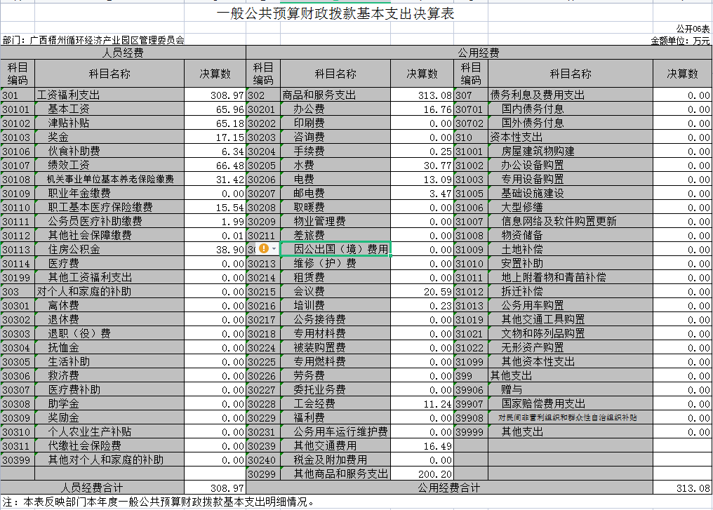Click the 公开06表 label
This screenshot has width=713, height=510.
click(693, 29)
